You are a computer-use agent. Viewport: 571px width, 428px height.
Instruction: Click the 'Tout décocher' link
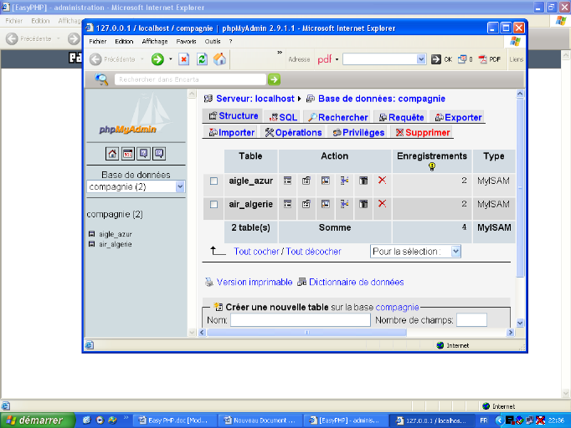point(313,252)
